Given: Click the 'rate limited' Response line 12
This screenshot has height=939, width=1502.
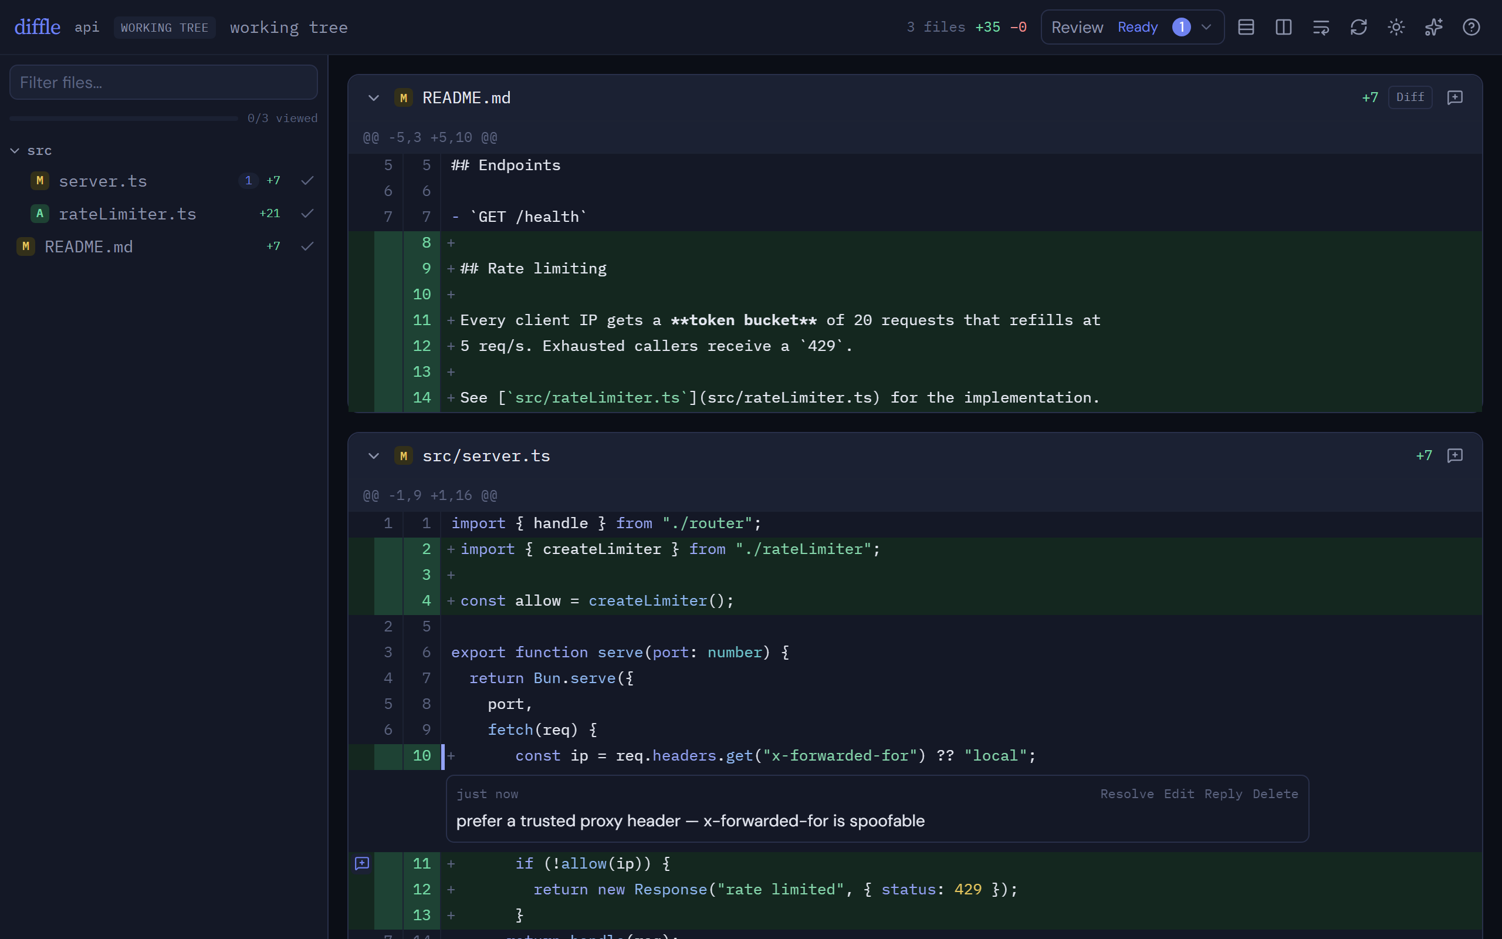Looking at the screenshot, I should click(x=915, y=890).
